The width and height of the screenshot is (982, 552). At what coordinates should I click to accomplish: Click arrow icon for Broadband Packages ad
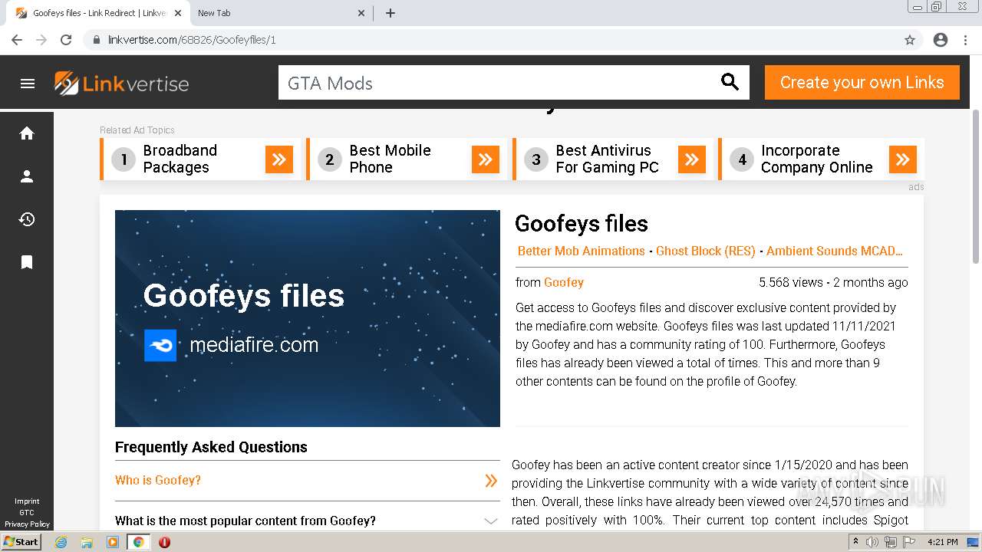[x=279, y=159]
